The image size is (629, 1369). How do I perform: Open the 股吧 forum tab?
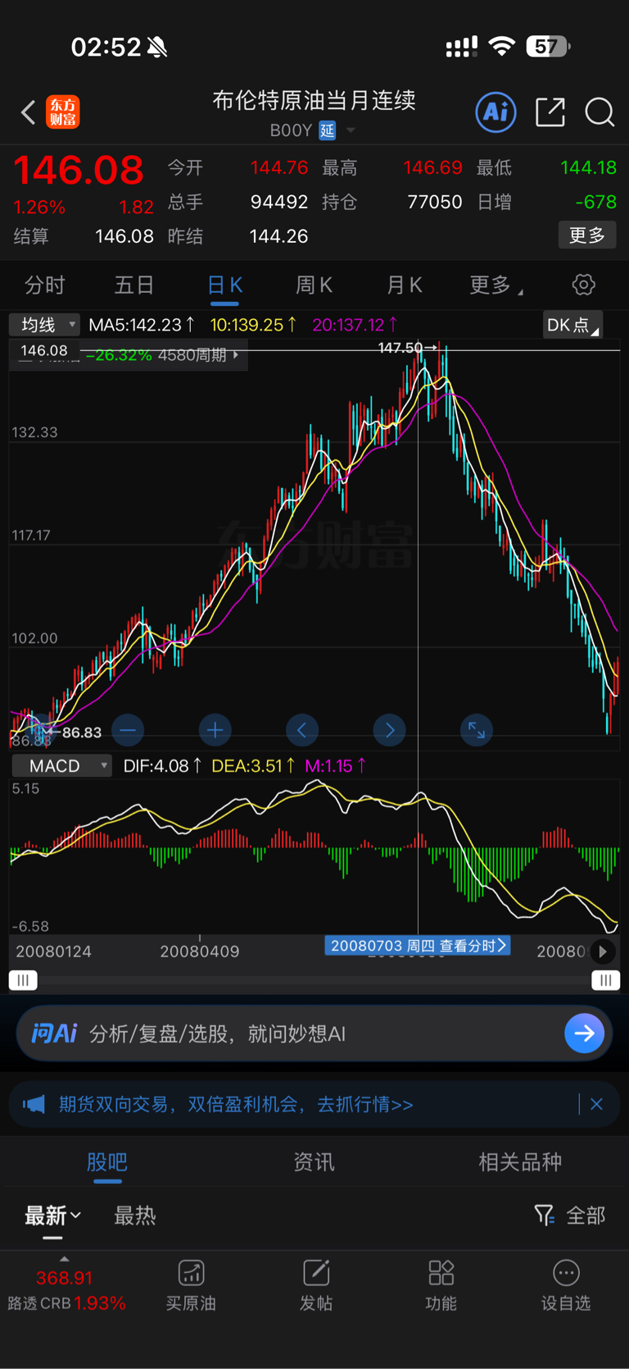coord(107,1161)
